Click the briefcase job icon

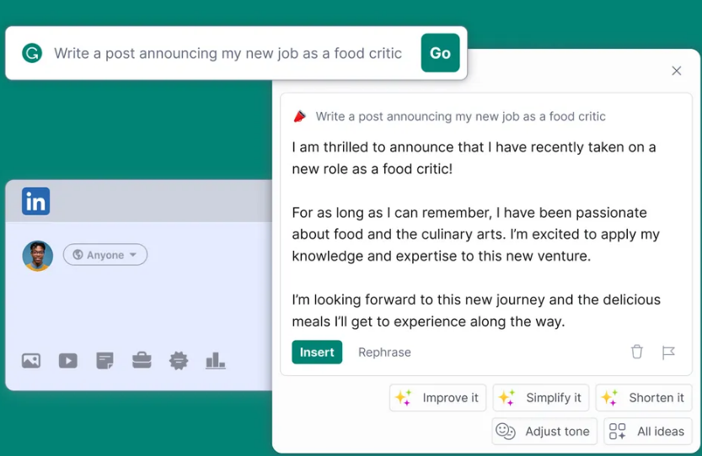[x=142, y=361]
